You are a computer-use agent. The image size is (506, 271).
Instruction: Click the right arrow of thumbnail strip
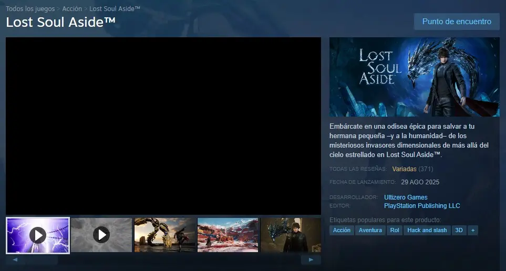[x=311, y=259]
